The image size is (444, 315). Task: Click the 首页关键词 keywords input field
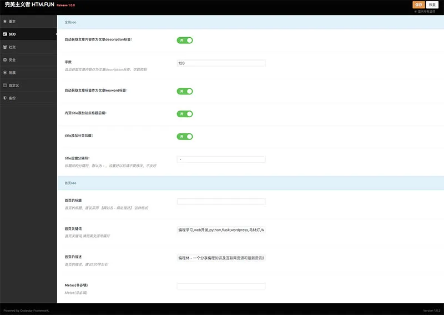tap(221, 230)
